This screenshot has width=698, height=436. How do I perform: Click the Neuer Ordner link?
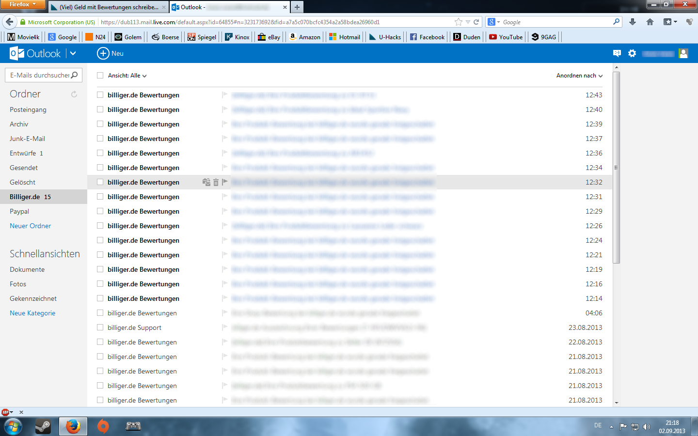tap(30, 226)
